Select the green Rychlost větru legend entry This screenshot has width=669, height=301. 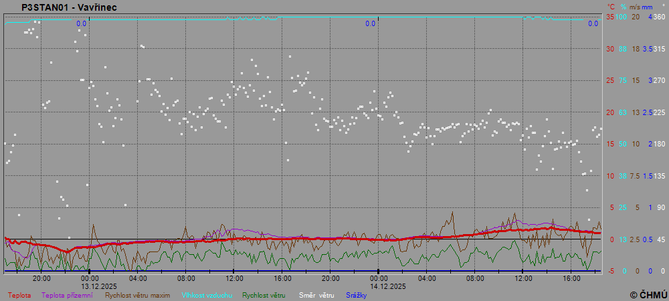264,295
